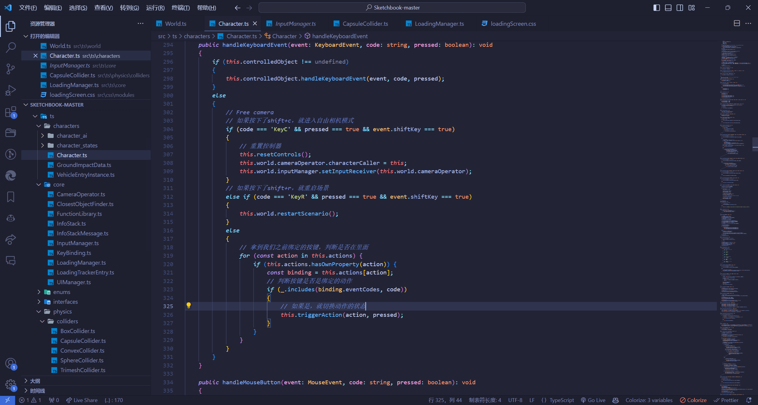Open the Accounts icon in activity bar

point(11,364)
